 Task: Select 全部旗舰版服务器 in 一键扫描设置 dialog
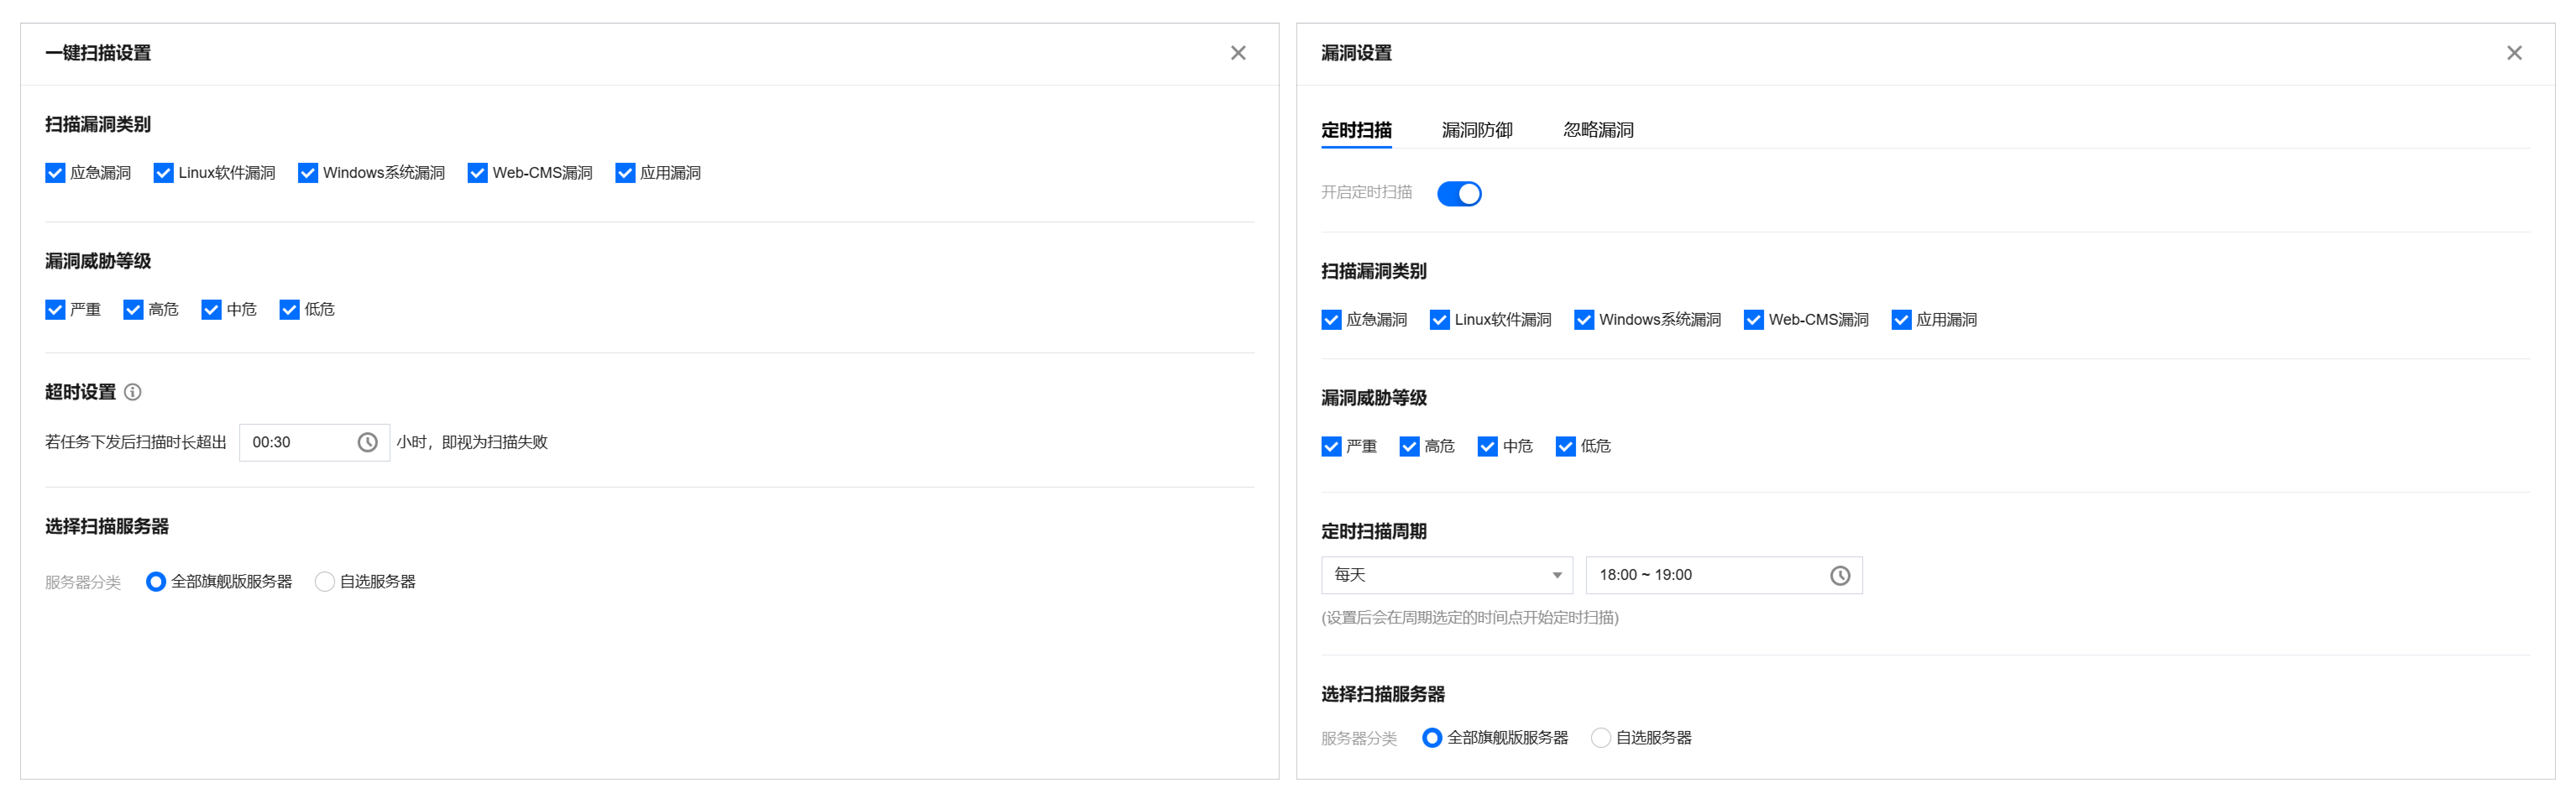156,582
